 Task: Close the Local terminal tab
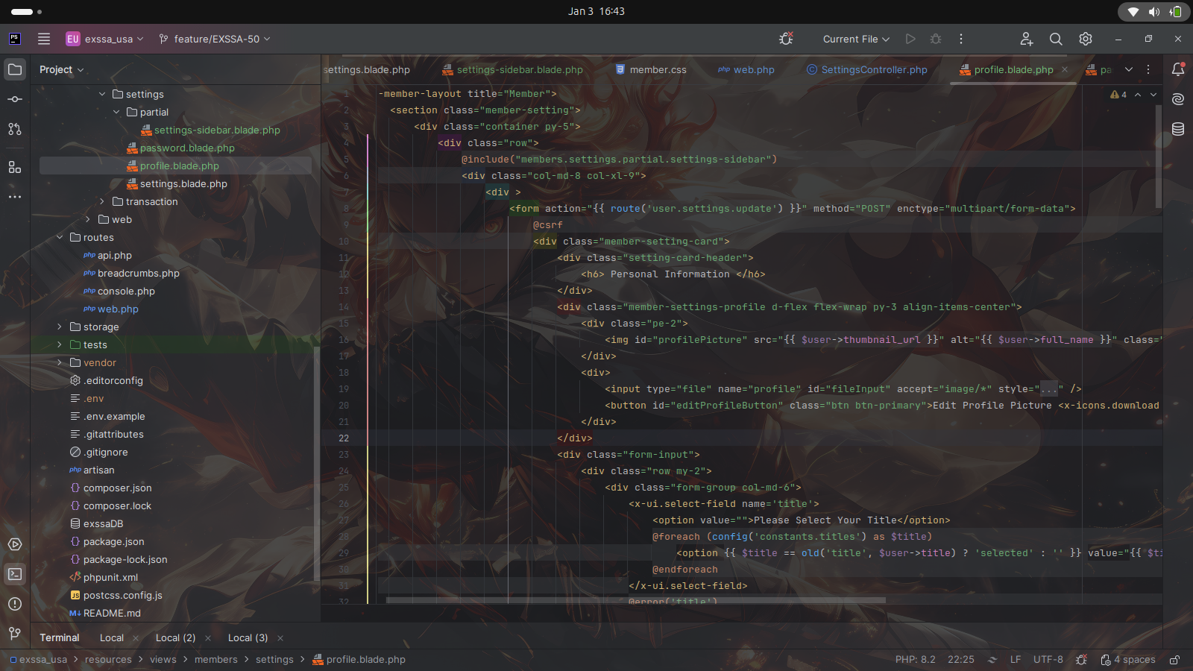(x=135, y=638)
